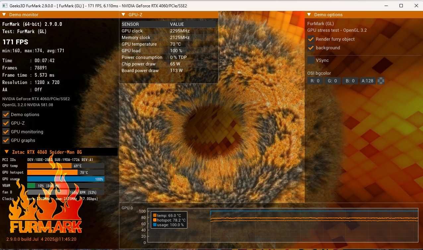Click the R: 0 color field
The image size is (423, 250).
point(315,81)
